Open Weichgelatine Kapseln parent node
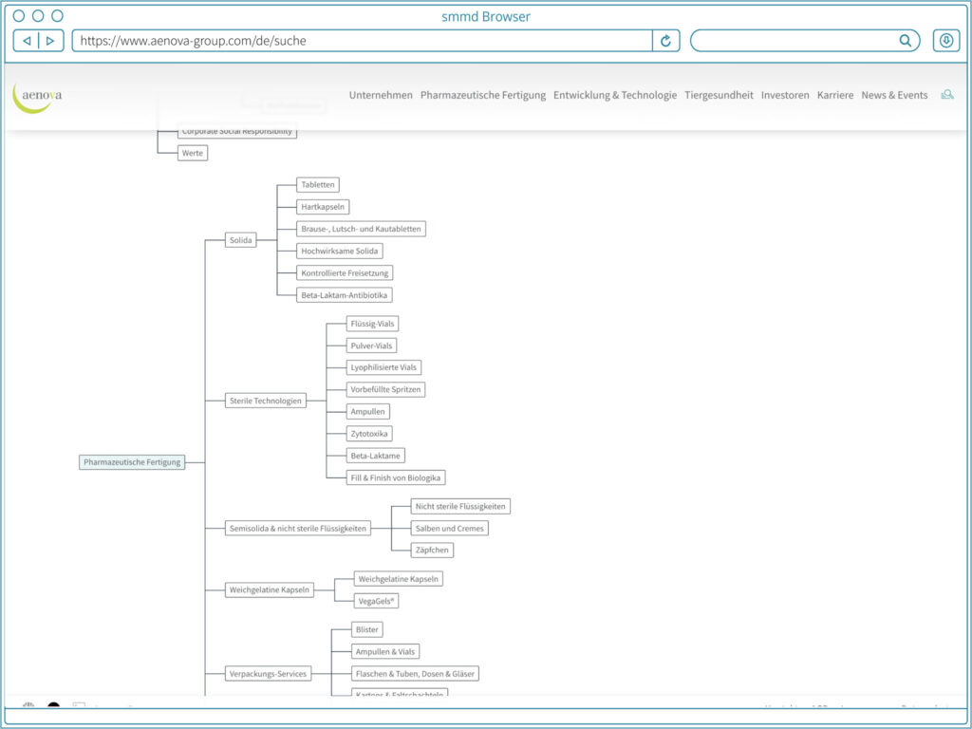 [x=269, y=590]
